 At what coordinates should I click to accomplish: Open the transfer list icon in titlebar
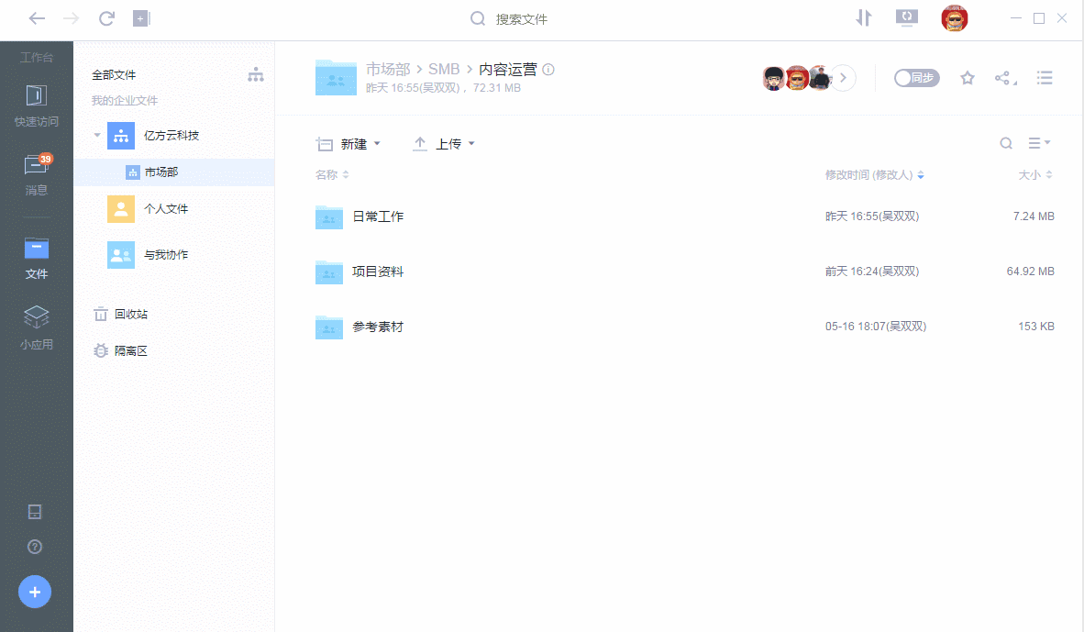863,17
